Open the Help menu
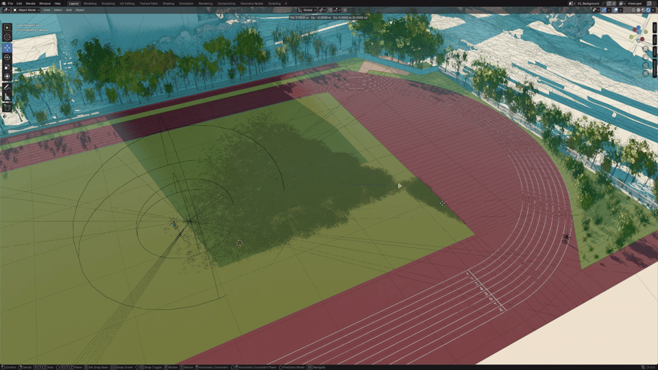The height and width of the screenshot is (370, 658). point(58,3)
